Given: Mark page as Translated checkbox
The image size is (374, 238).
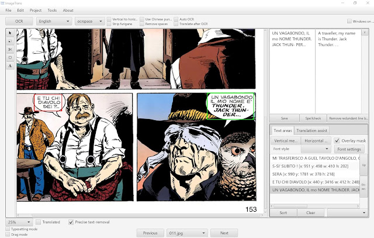Looking at the screenshot, I should pos(38,222).
